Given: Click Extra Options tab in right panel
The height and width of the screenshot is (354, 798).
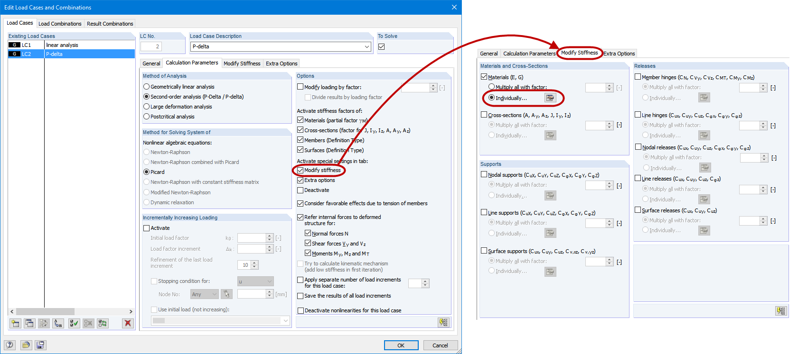Looking at the screenshot, I should 619,54.
